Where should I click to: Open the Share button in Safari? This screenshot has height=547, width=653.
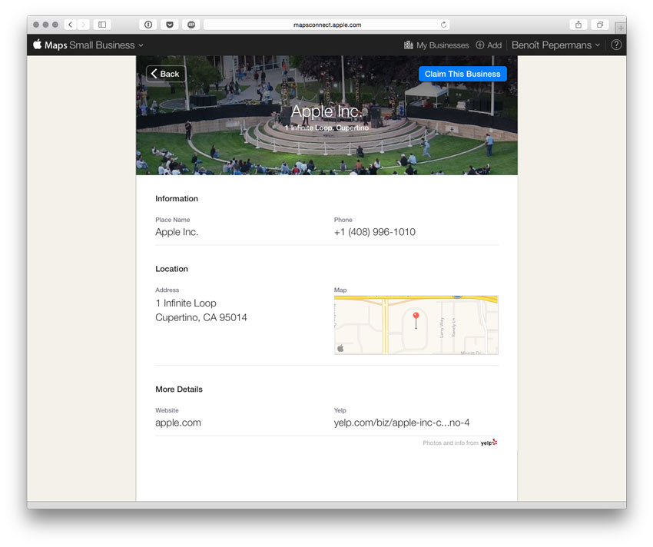[578, 25]
